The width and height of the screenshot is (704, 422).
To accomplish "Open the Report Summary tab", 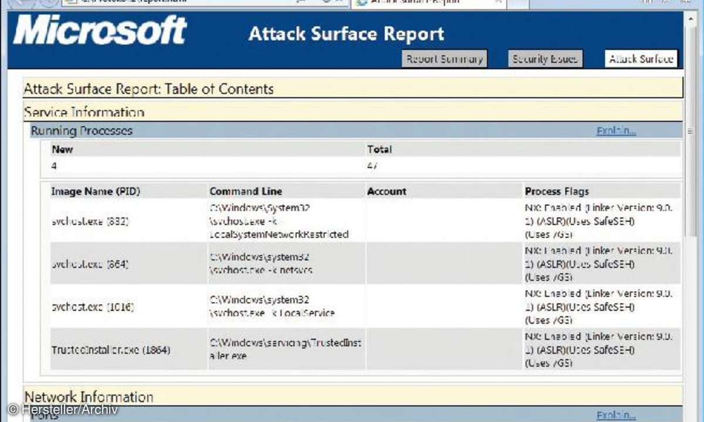I will pyautogui.click(x=445, y=59).
